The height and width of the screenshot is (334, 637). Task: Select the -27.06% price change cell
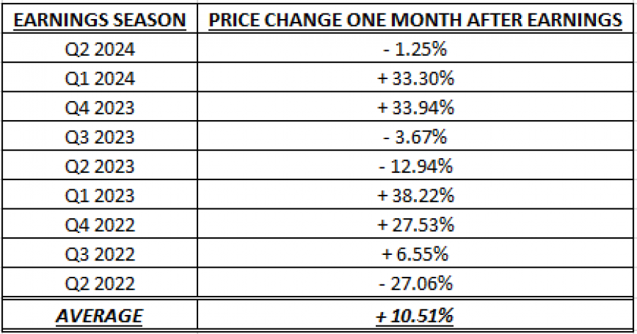tap(415, 284)
